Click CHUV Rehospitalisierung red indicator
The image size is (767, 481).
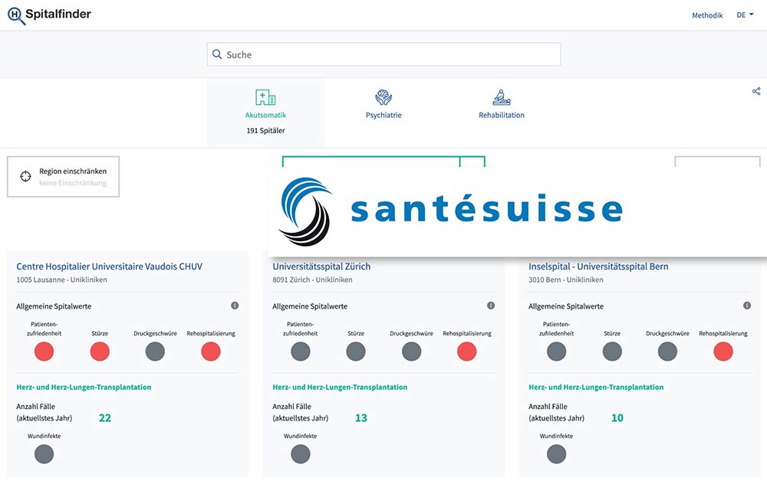pos(211,352)
